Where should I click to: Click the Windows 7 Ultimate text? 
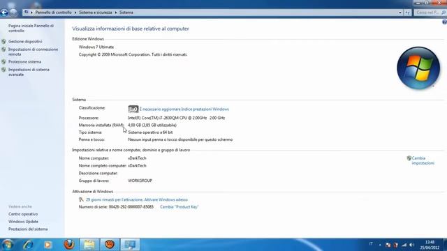[x=96, y=47]
